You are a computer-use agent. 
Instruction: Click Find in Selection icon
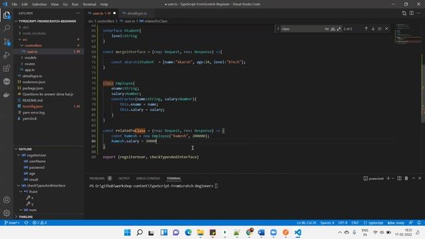pos(380,29)
